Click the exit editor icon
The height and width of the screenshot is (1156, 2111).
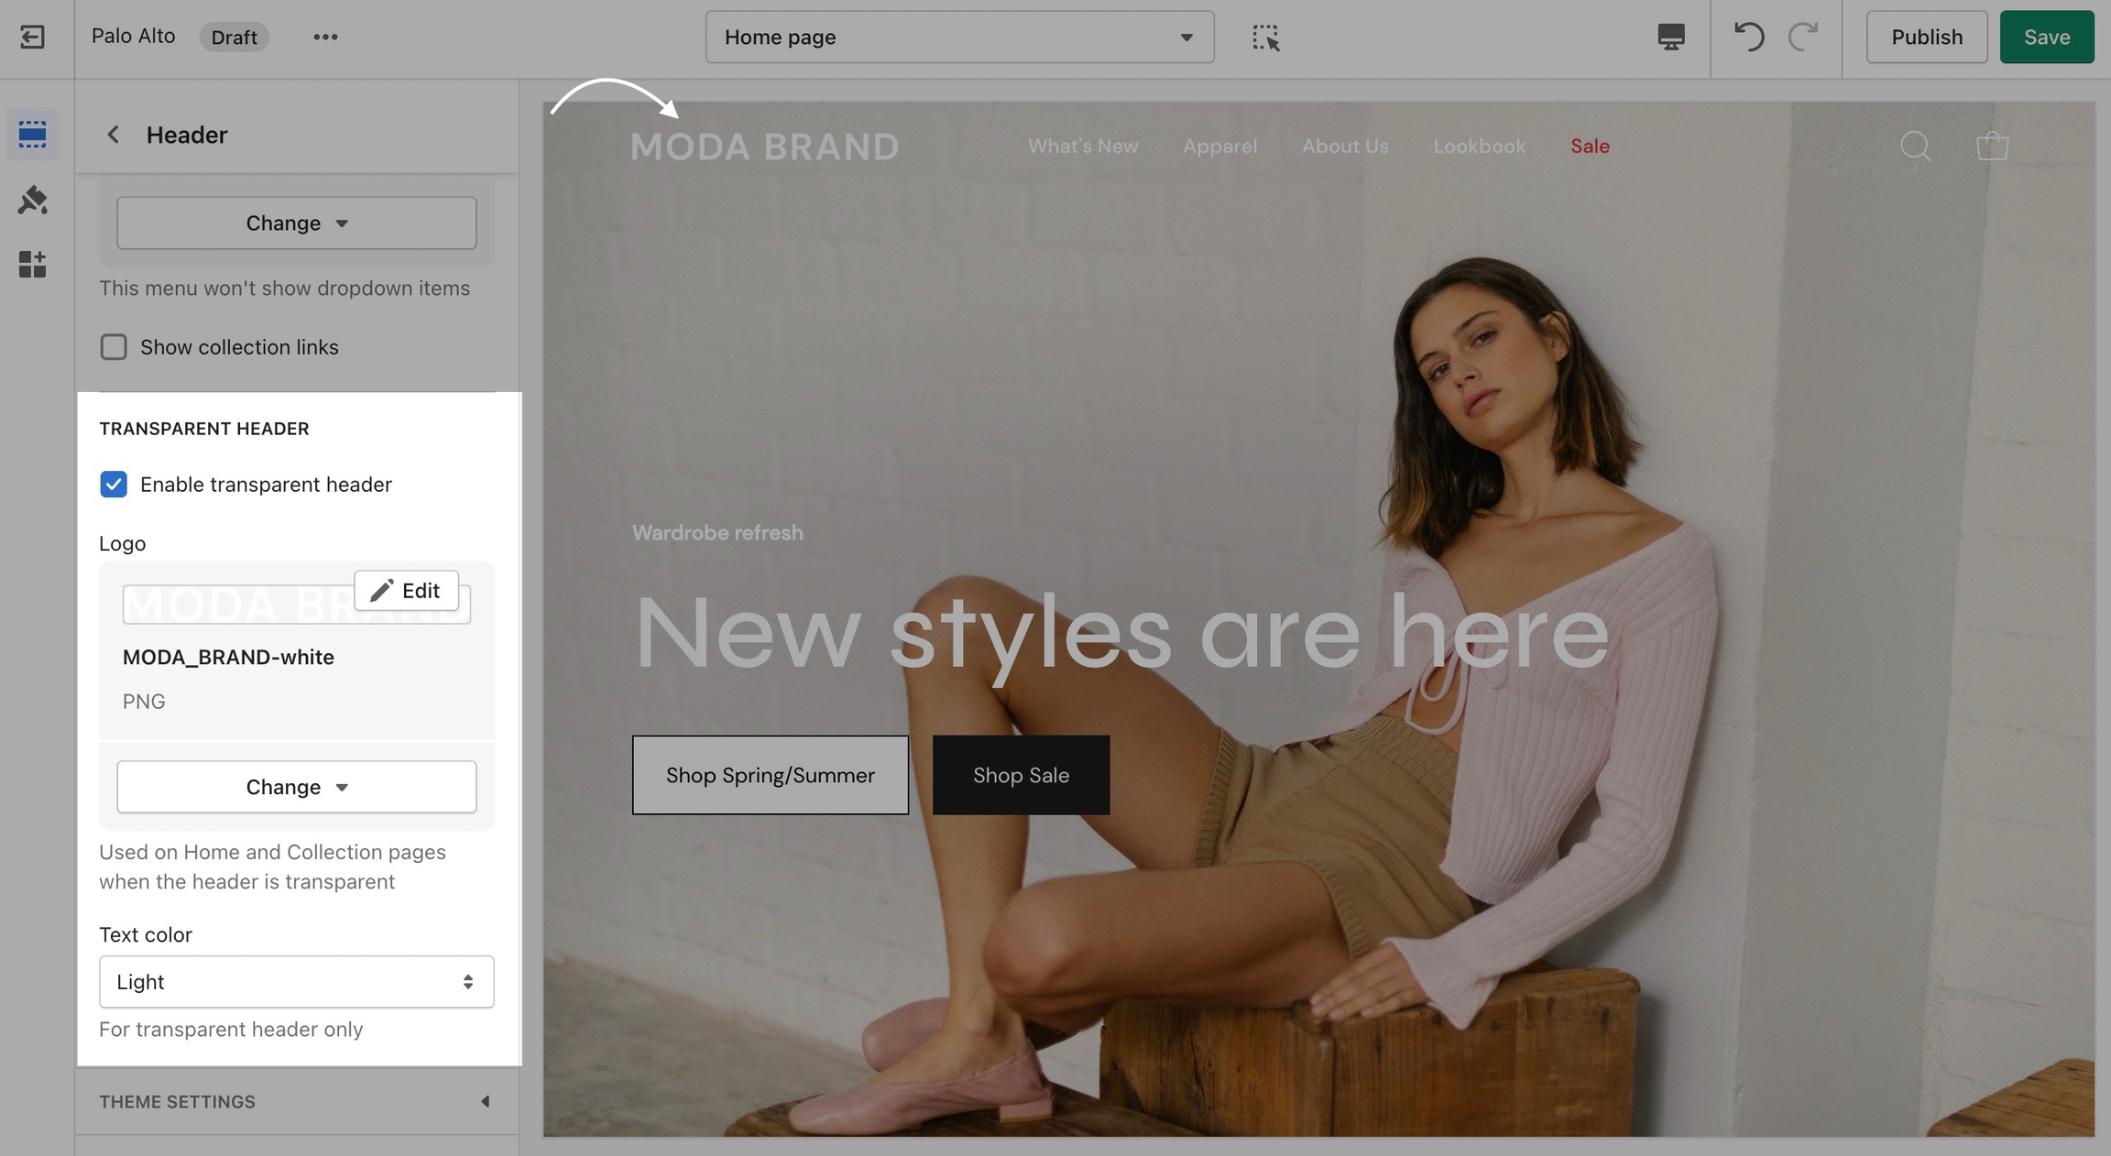click(32, 37)
